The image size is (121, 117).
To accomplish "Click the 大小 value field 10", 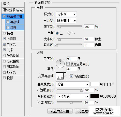I will (89, 39).
